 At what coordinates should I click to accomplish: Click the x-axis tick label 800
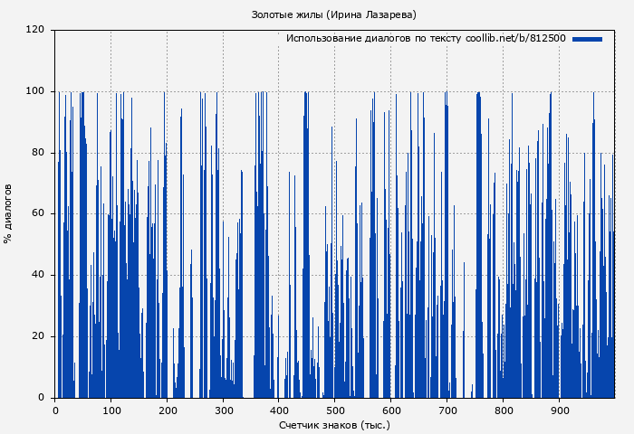click(504, 410)
